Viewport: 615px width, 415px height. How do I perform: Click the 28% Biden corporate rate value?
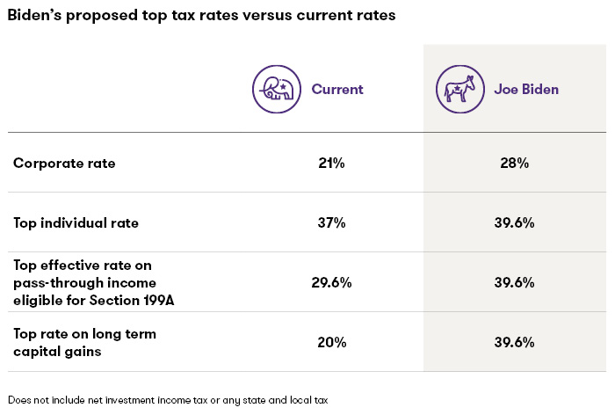[x=513, y=163]
